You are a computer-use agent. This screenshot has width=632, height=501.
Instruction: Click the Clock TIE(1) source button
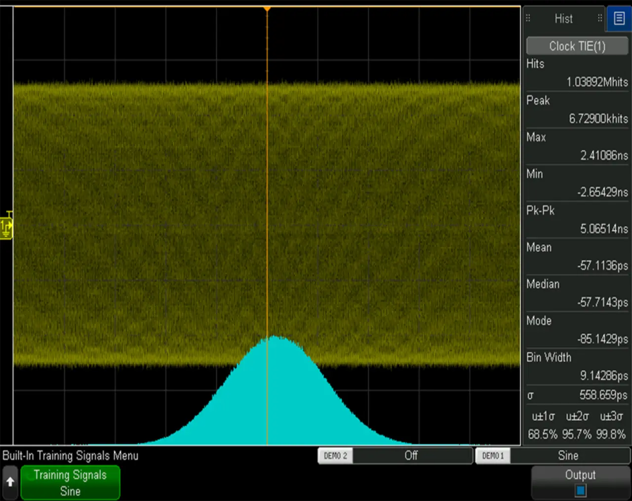click(x=577, y=46)
